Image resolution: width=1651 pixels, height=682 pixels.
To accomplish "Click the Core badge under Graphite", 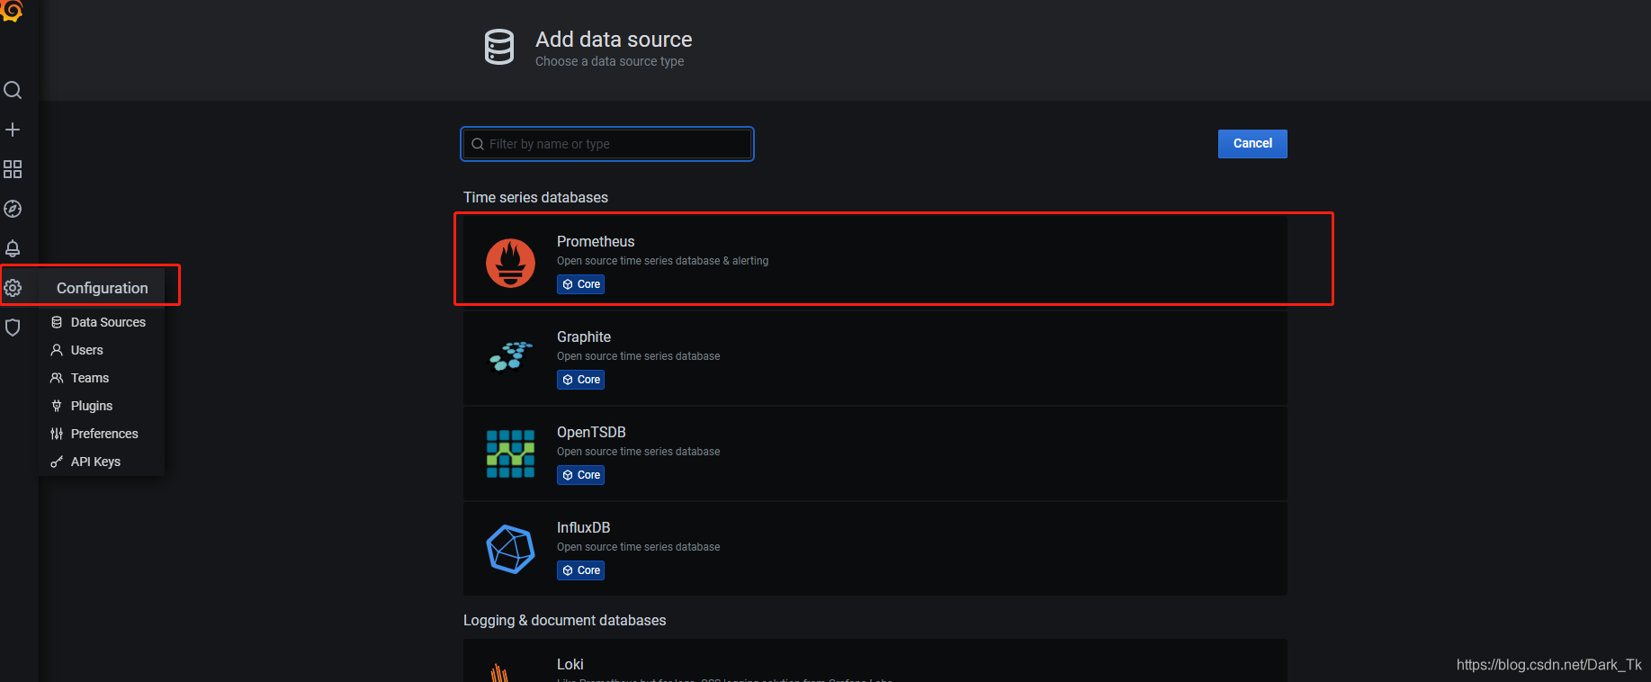I will tap(580, 380).
